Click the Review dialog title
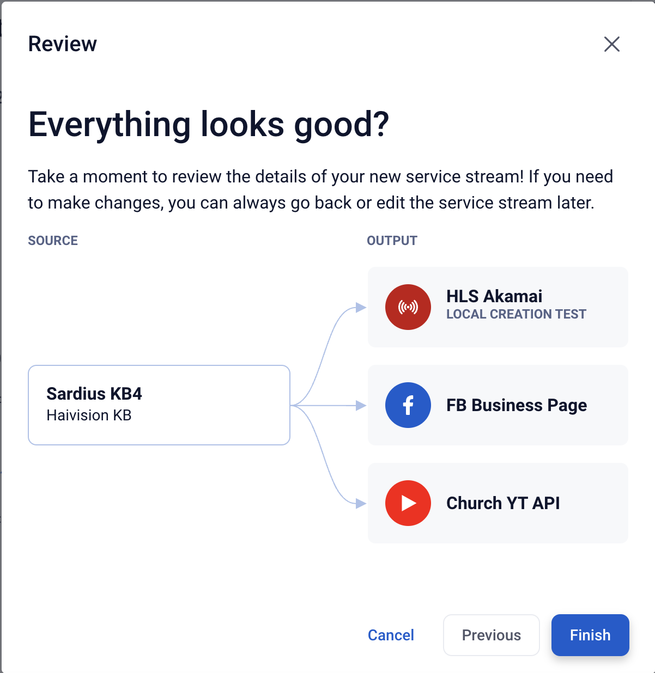The height and width of the screenshot is (673, 655). pos(63,44)
